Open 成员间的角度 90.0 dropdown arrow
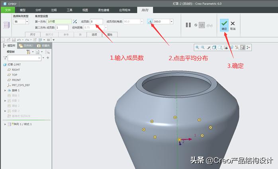Screen dimensions: 278x169 [142, 22]
